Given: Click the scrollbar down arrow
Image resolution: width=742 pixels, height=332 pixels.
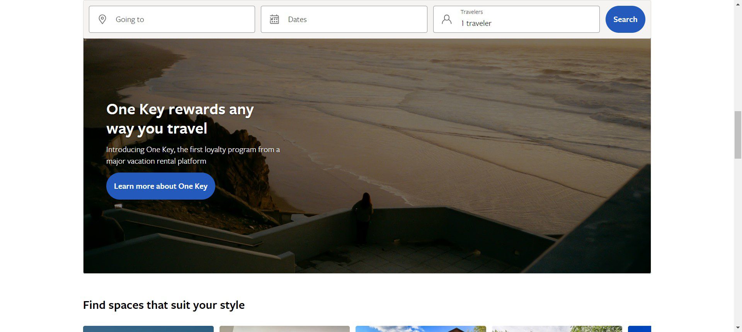Looking at the screenshot, I should pos(738,328).
